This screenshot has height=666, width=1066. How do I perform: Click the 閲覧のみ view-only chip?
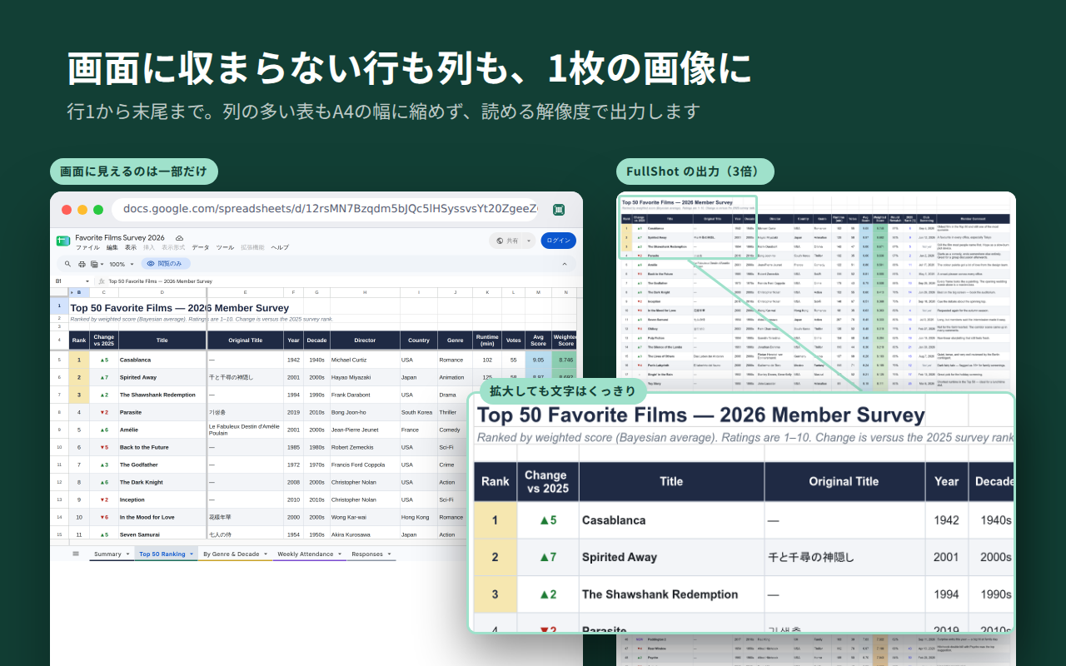[x=166, y=264]
